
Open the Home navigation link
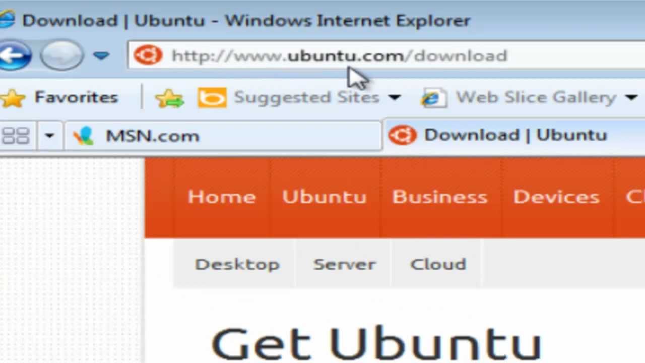(x=222, y=197)
